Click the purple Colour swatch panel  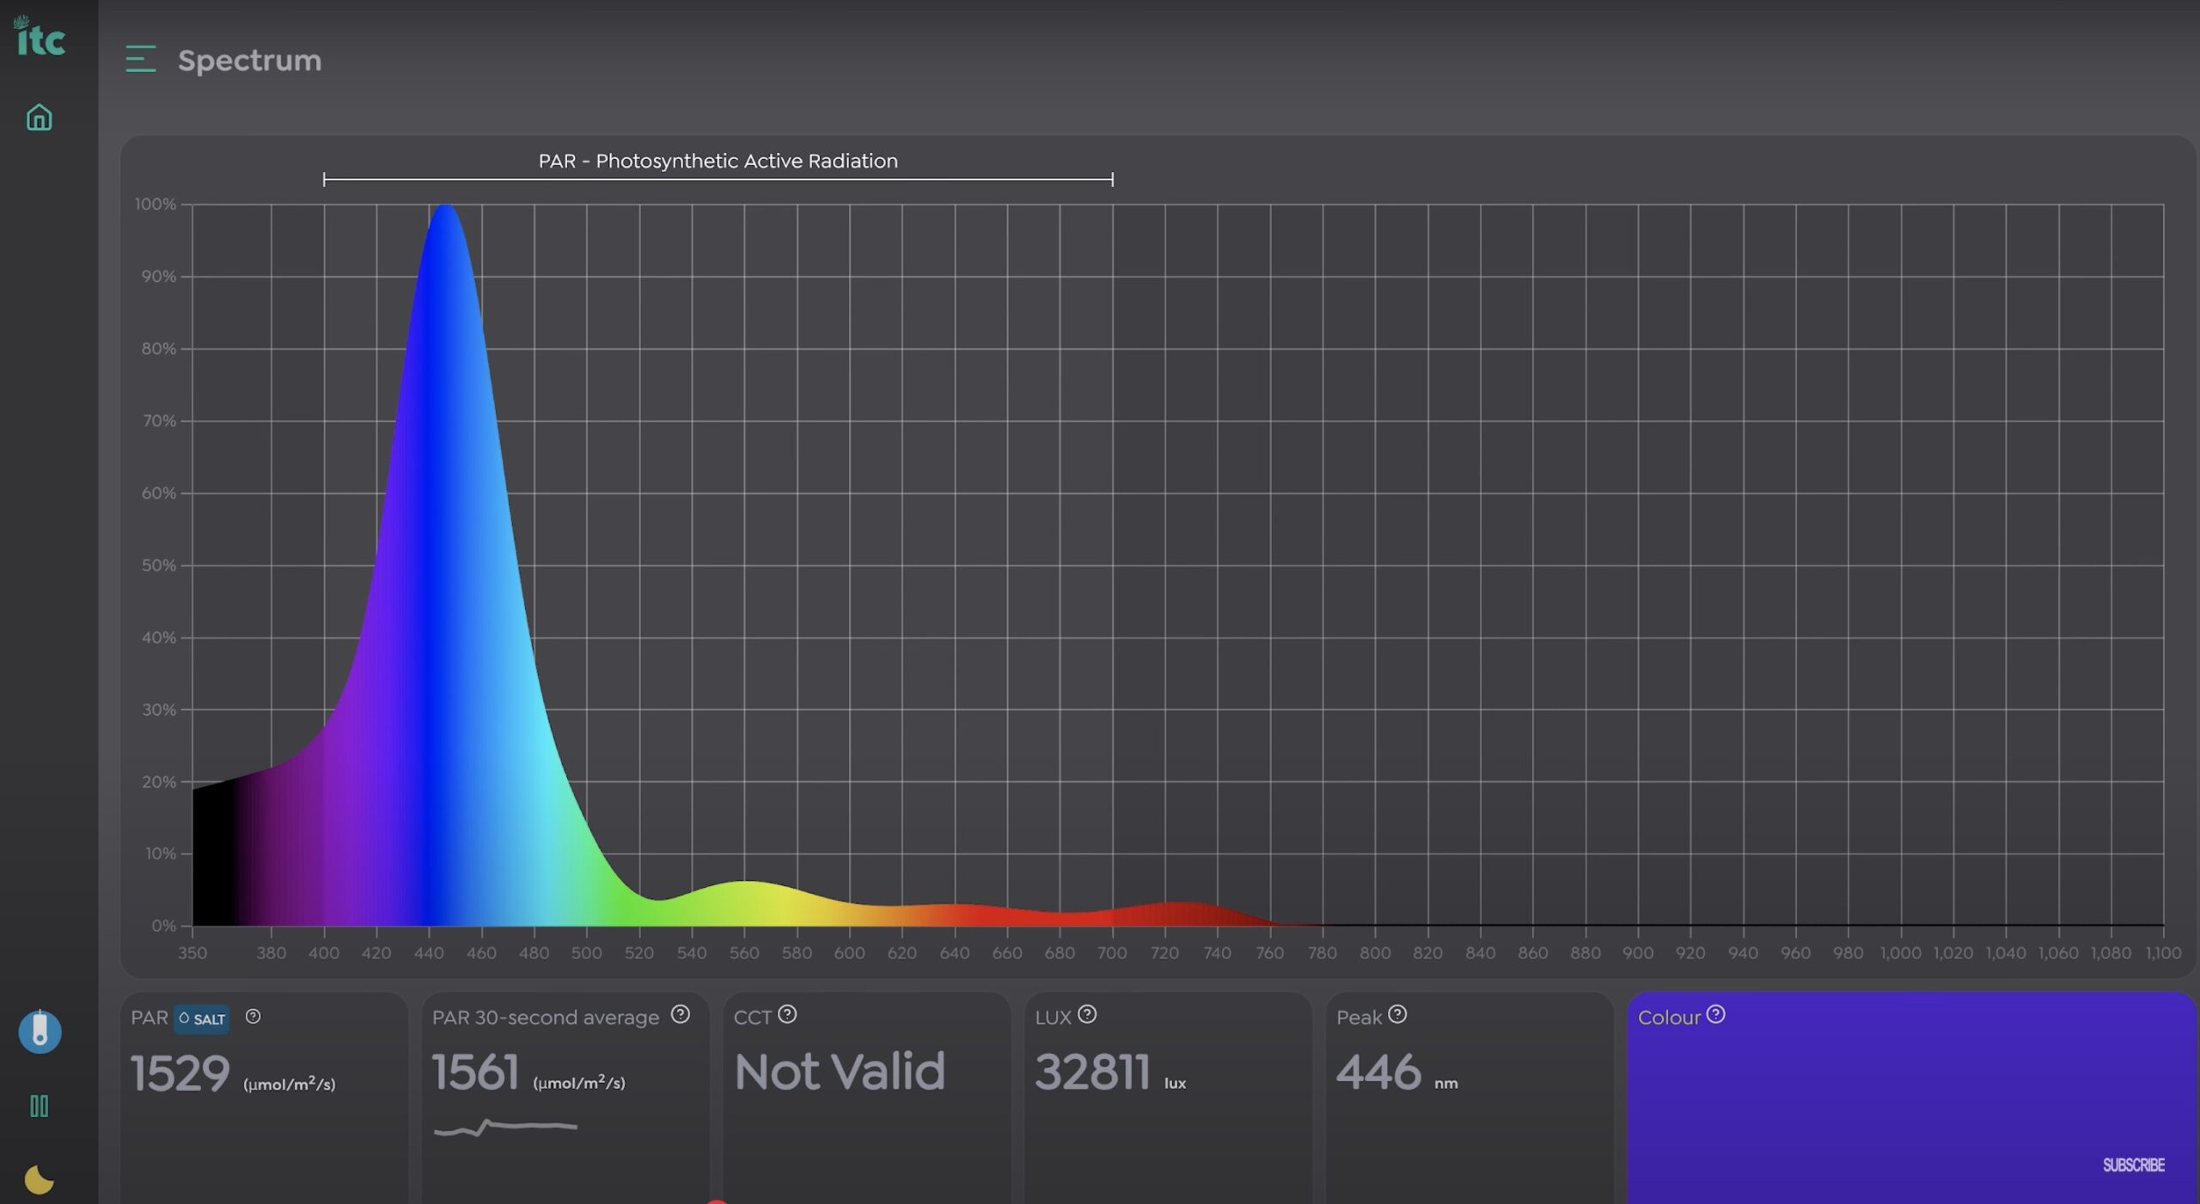click(1912, 1099)
